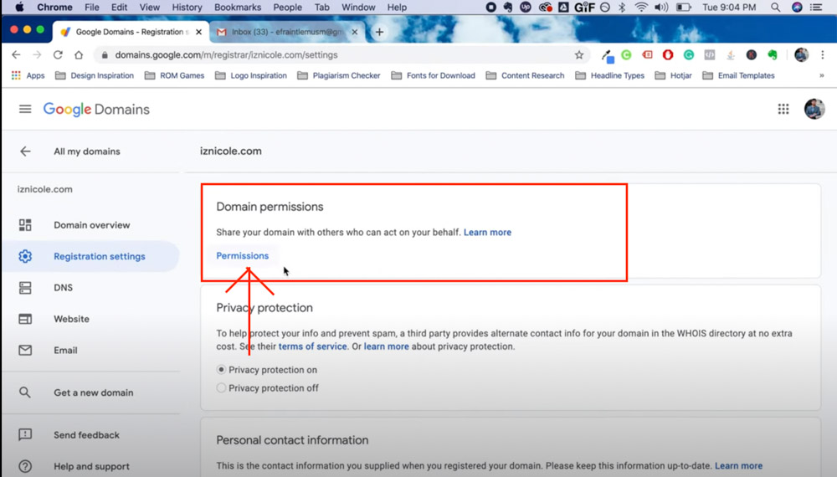This screenshot has height=477, width=837.
Task: Open the Chrome profile avatar in the toolbar
Action: click(x=801, y=54)
